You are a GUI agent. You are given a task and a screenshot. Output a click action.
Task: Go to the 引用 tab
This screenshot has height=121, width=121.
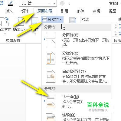(64, 11)
